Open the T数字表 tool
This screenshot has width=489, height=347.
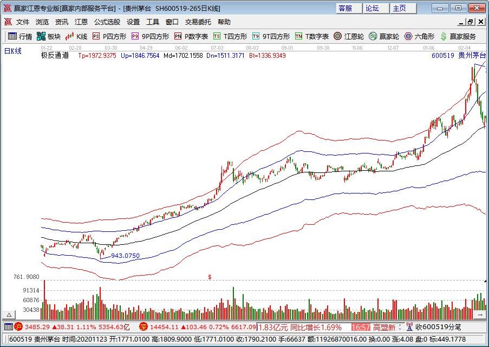click(x=312, y=36)
